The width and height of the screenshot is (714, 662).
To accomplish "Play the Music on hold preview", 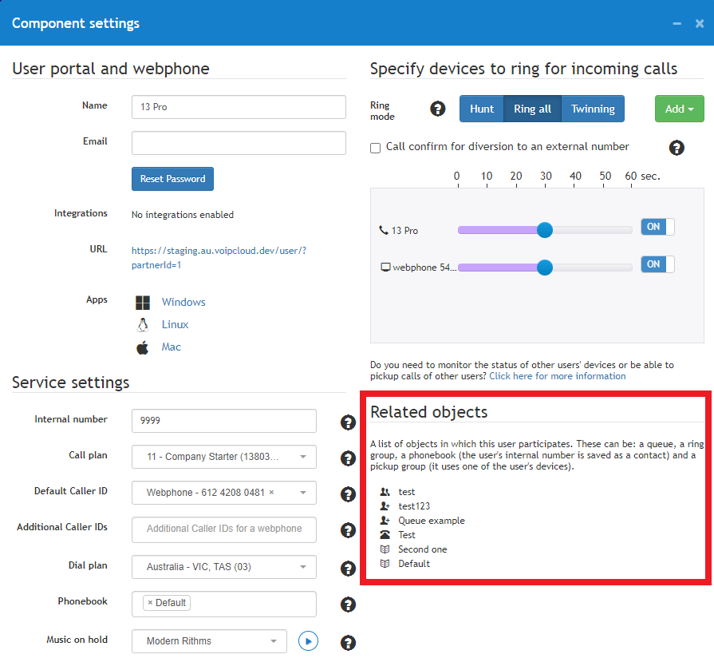I will click(308, 641).
